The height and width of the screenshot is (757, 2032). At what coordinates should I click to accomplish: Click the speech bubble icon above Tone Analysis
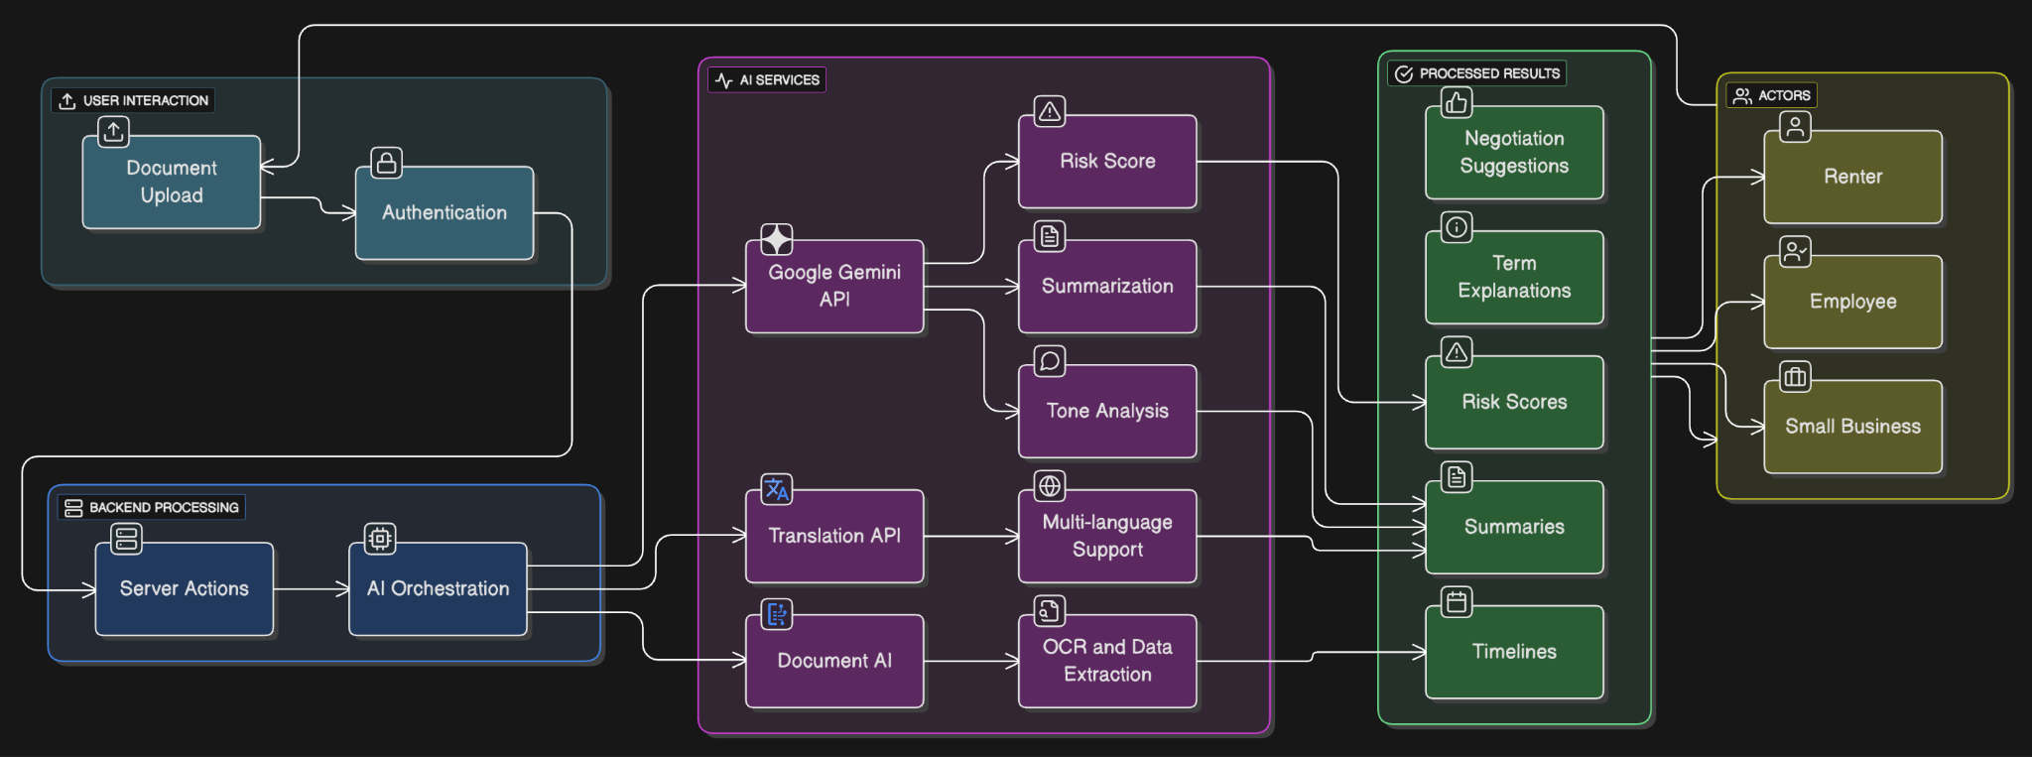point(1050,361)
